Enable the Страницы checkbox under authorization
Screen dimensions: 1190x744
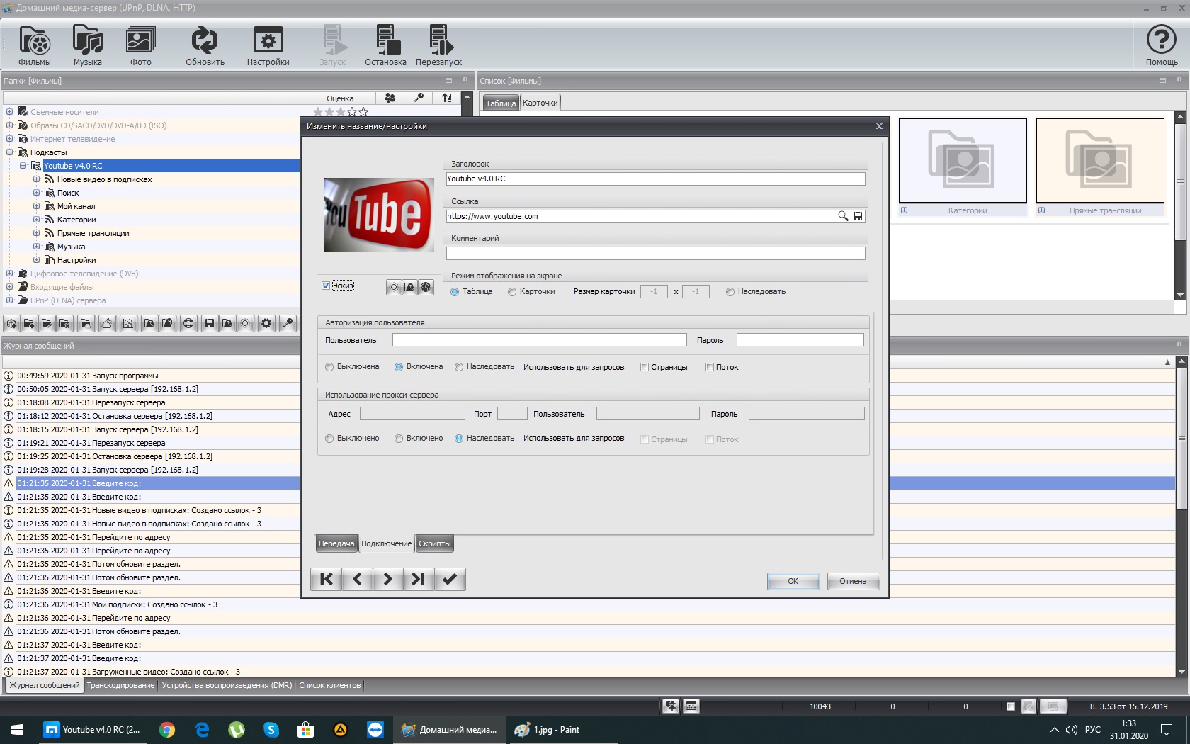coord(645,367)
